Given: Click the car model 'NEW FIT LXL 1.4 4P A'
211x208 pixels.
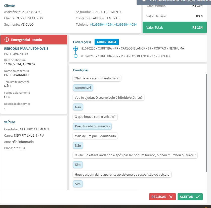Looking at the screenshot, I should (x=29, y=135).
